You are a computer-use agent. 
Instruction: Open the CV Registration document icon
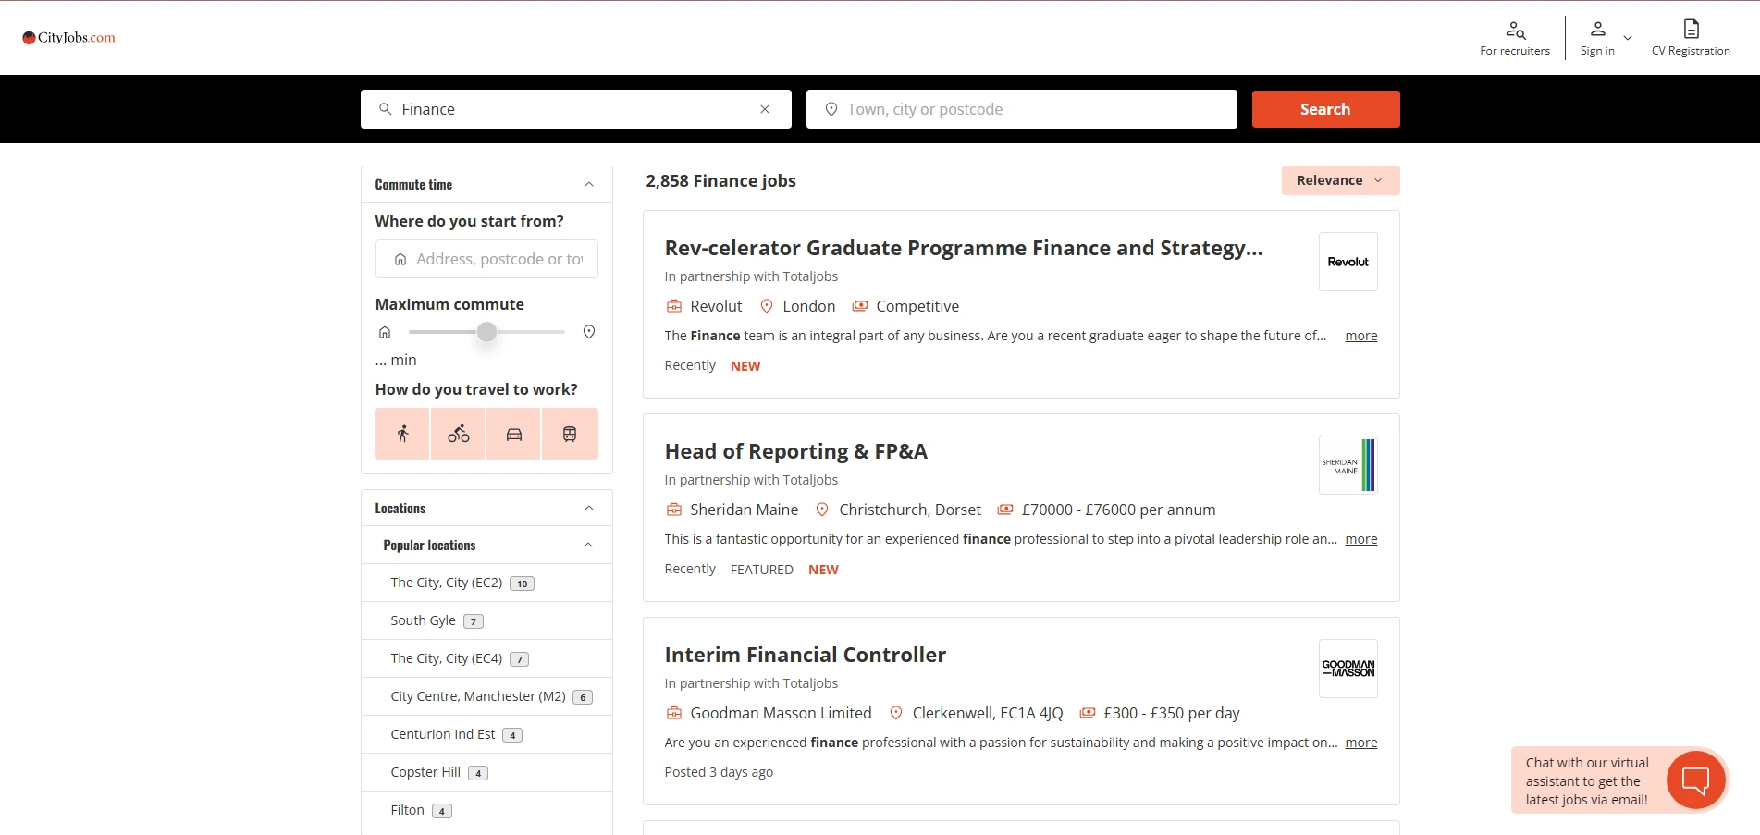tap(1691, 29)
